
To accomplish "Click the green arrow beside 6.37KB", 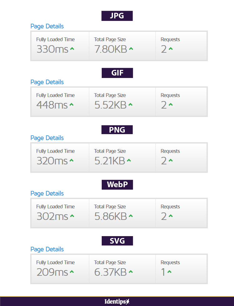I will coord(130,272).
